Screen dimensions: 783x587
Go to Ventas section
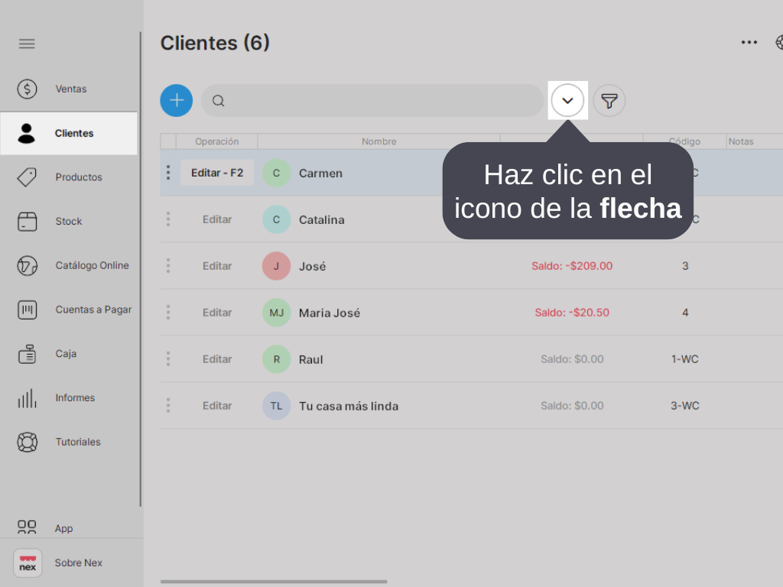[71, 89]
